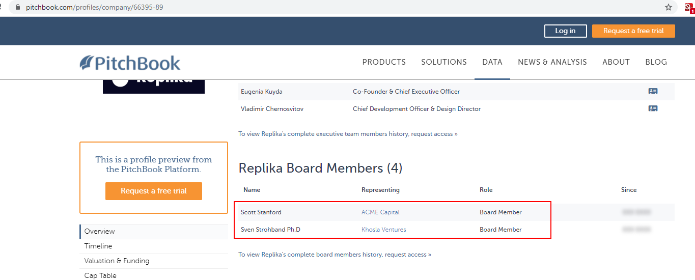
Task: Click the address bar URL
Action: [x=95, y=7]
